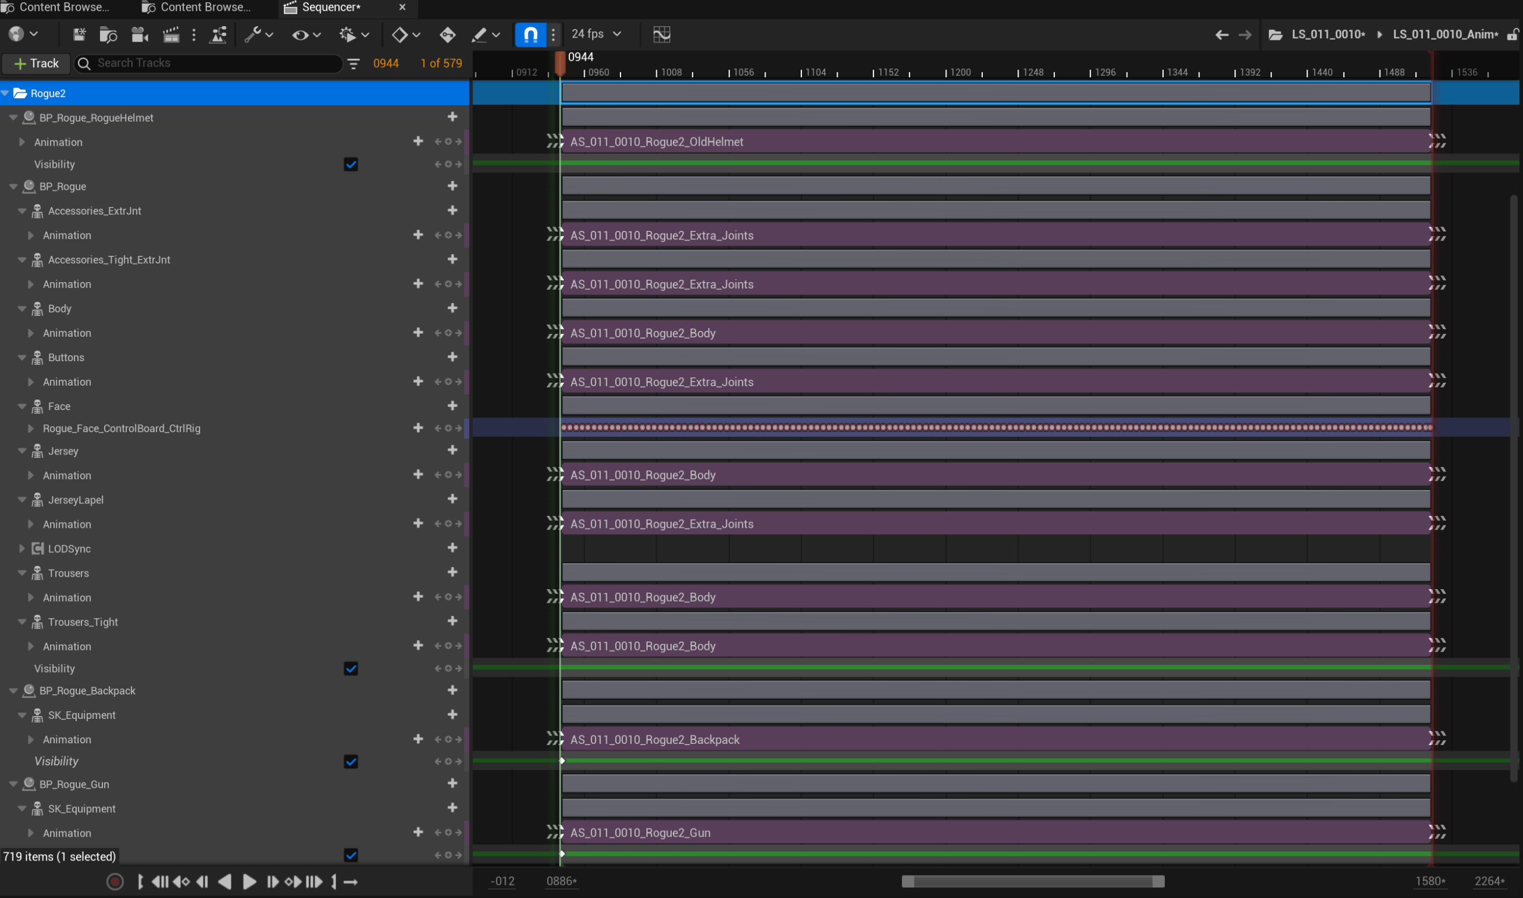
Task: Click the Create camera icon
Action: tap(140, 35)
